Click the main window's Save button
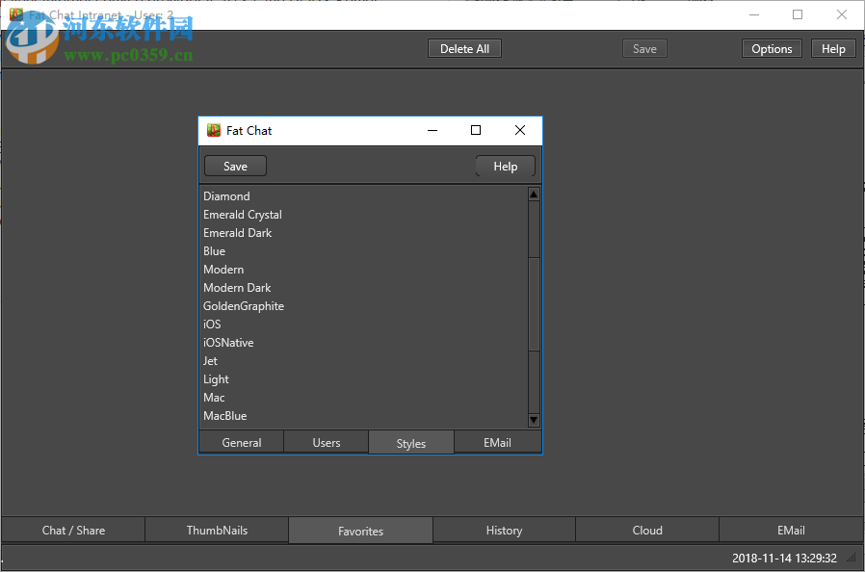 point(644,48)
